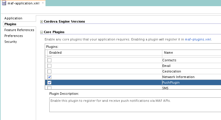Expand Cordova Engine Versions section
This screenshot has width=221, height=120.
pyautogui.click(x=41, y=21)
